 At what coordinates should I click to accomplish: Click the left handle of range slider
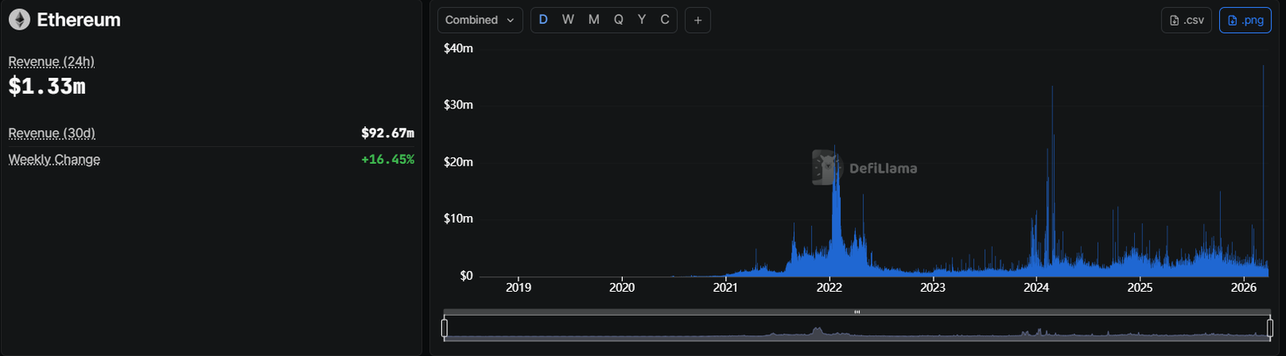[x=444, y=328]
